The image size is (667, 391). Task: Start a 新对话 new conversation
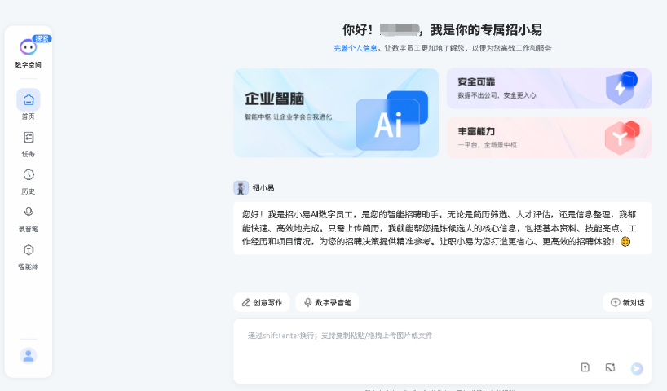627,302
